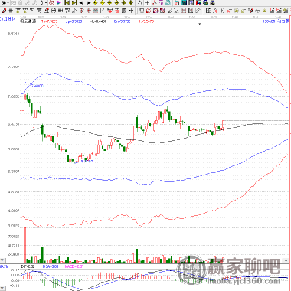Click the stock code label at top right
Image resolution: width=291 pixels, height=291 pixels.
269,21
